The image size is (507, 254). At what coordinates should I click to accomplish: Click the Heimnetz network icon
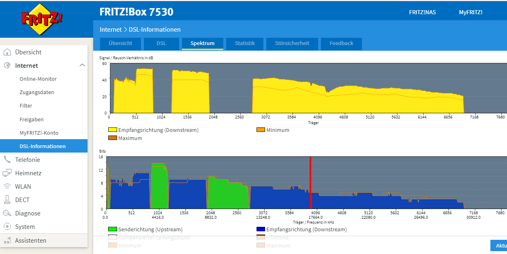(7, 173)
